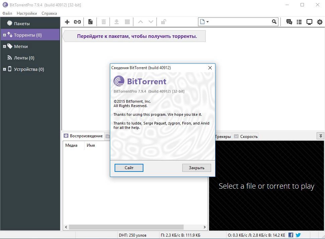Click DHT: 250 узлов status text
The height and width of the screenshot is (239, 325).
[133, 235]
